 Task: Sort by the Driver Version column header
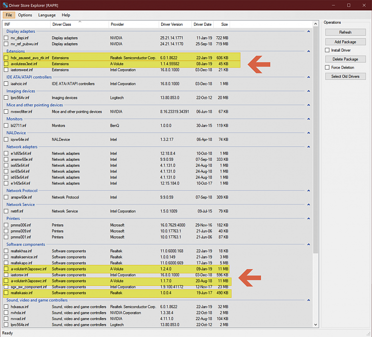[175, 24]
